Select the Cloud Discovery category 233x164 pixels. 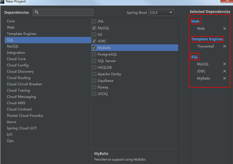point(48,72)
